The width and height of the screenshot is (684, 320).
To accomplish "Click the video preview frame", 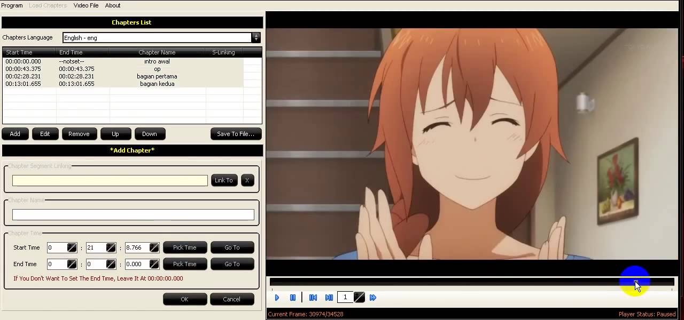I will 472,144.
